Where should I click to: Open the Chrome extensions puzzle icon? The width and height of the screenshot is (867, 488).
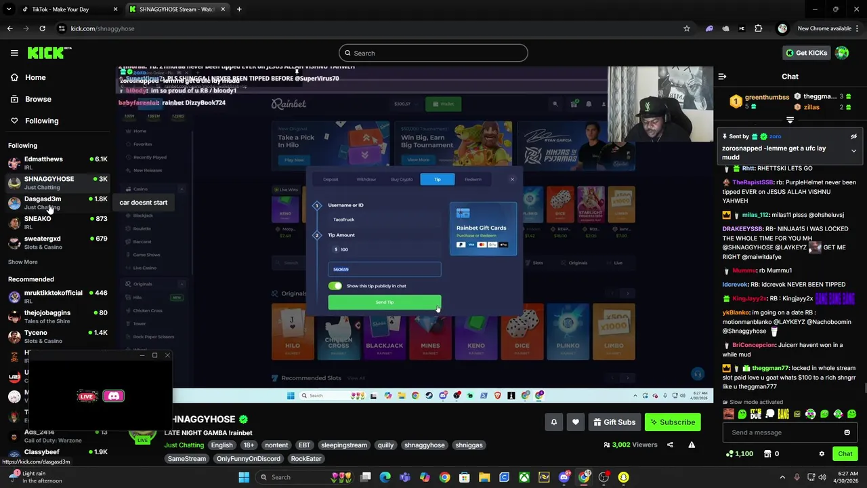pyautogui.click(x=758, y=28)
